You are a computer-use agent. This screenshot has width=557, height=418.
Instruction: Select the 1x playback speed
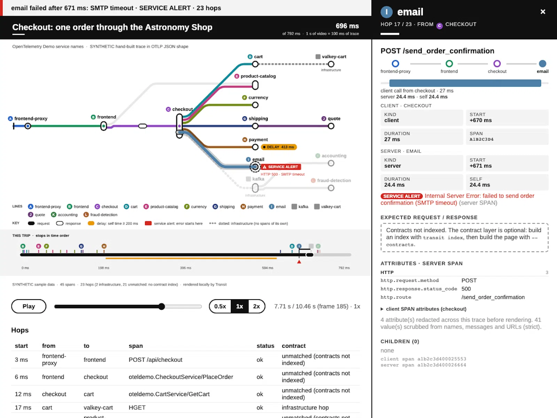pyautogui.click(x=240, y=306)
